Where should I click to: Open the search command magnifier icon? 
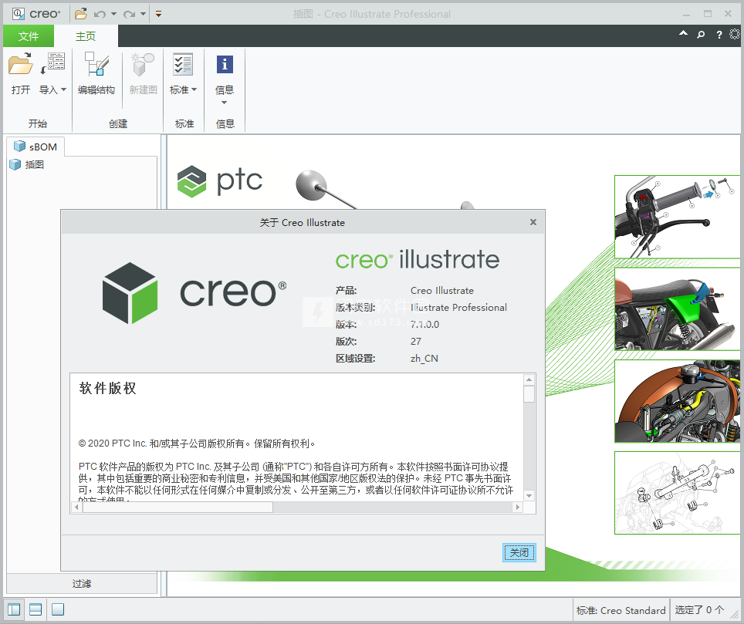tap(701, 35)
